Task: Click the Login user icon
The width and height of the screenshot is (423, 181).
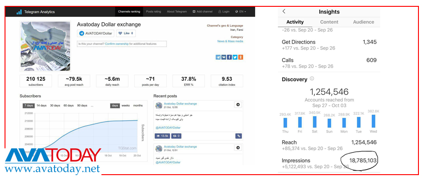Action: tap(220, 11)
